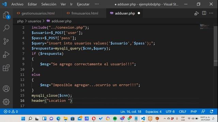
Task: Click the else keyword on line 11
Action: click(36, 75)
